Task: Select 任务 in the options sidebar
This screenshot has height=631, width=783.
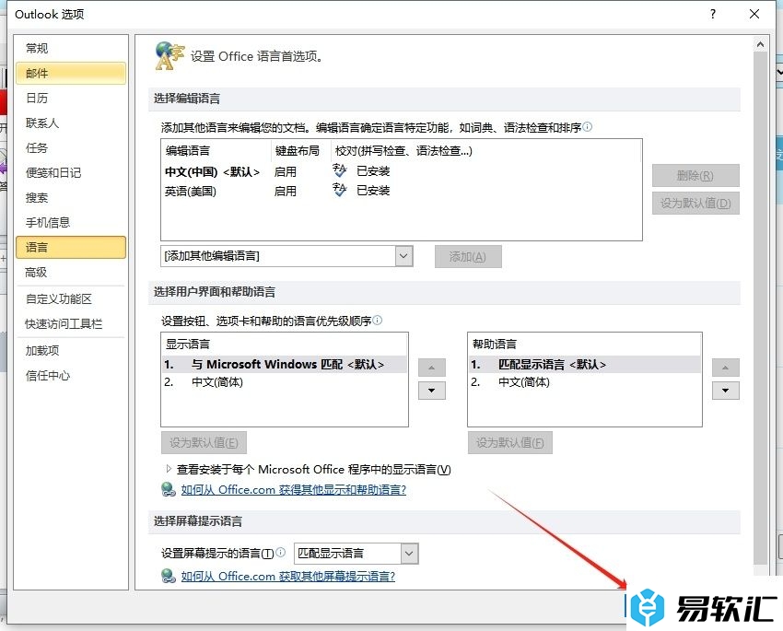Action: tap(70, 148)
